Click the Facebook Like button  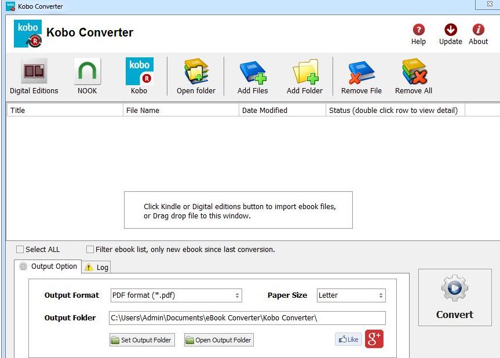click(348, 339)
